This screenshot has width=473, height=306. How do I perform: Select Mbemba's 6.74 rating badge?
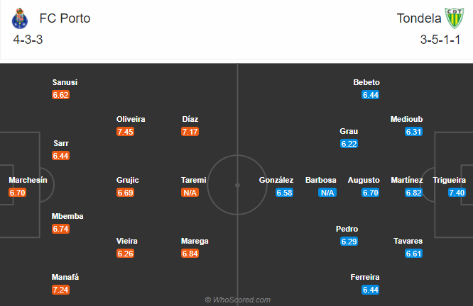point(60,229)
